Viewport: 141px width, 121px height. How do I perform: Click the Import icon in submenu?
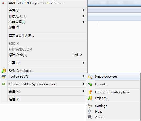tap(90, 98)
